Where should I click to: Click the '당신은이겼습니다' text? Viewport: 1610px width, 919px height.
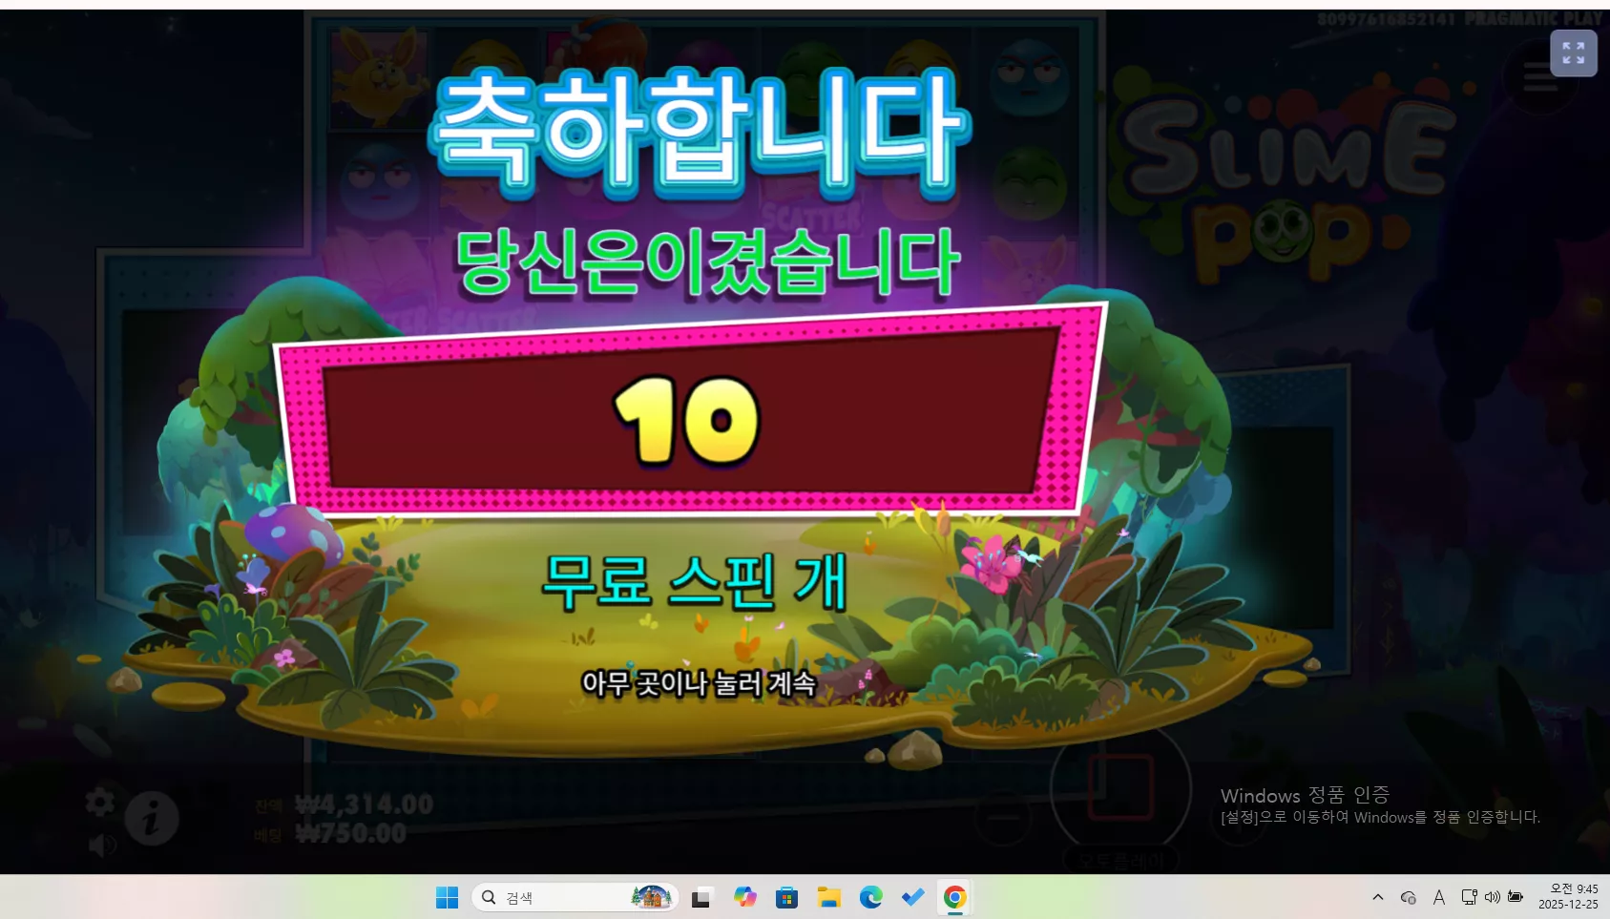708,262
